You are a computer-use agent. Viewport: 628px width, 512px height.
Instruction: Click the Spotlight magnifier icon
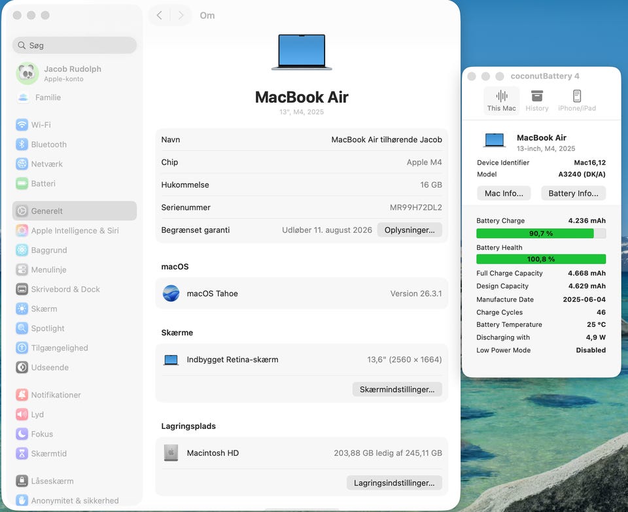pos(22,328)
